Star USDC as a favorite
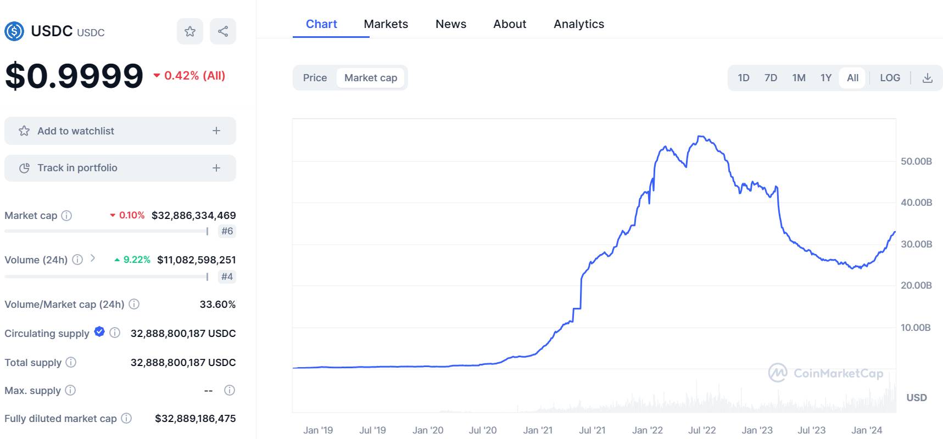The height and width of the screenshot is (439, 943). point(190,31)
